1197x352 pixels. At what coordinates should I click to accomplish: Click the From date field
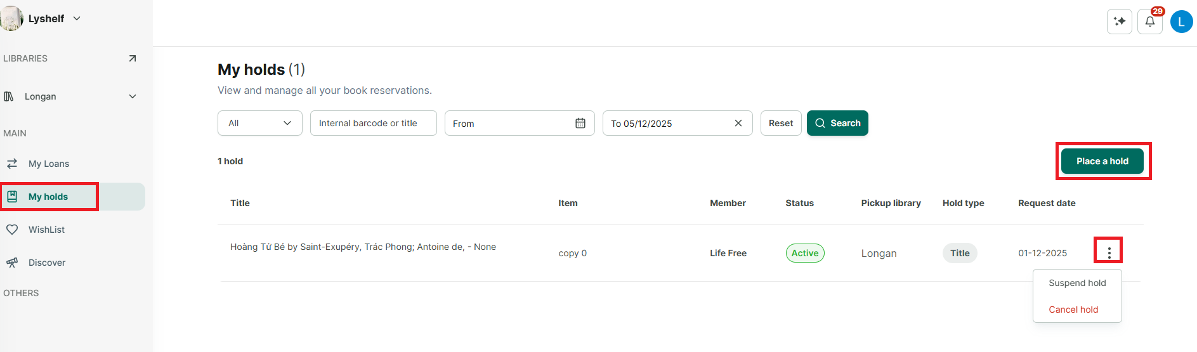click(520, 123)
